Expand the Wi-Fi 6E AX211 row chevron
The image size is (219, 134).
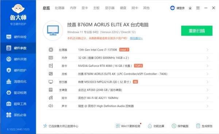point(208,98)
